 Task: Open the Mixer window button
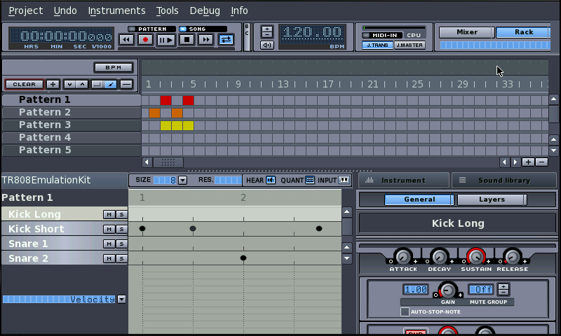tap(466, 32)
